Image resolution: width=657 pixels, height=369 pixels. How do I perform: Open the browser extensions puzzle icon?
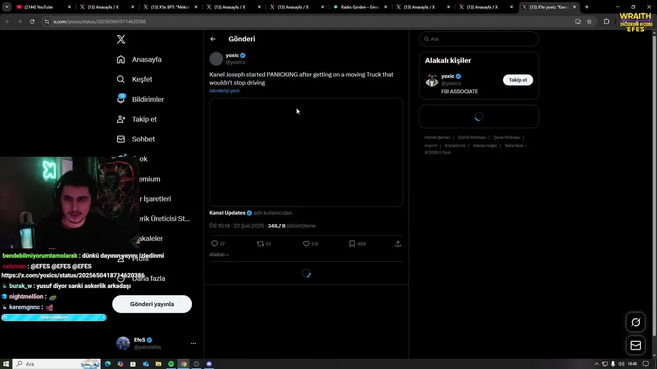coord(606,22)
